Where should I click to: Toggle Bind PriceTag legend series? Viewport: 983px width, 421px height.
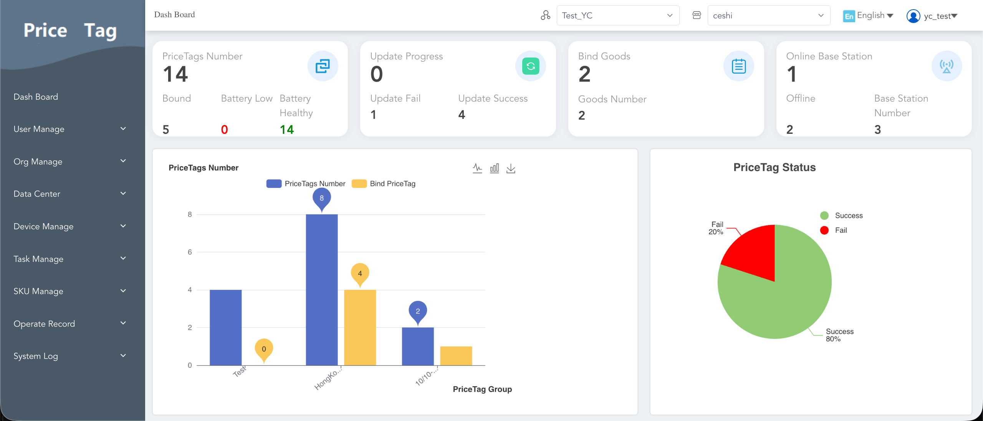(x=383, y=184)
